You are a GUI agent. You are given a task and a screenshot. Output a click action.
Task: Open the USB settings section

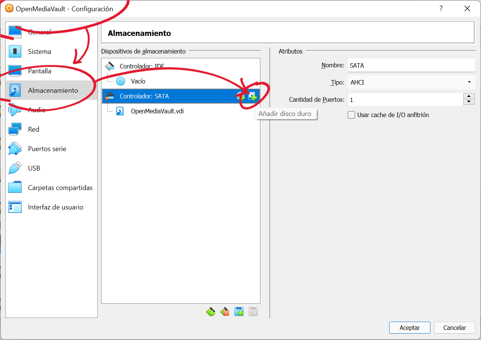coord(34,168)
